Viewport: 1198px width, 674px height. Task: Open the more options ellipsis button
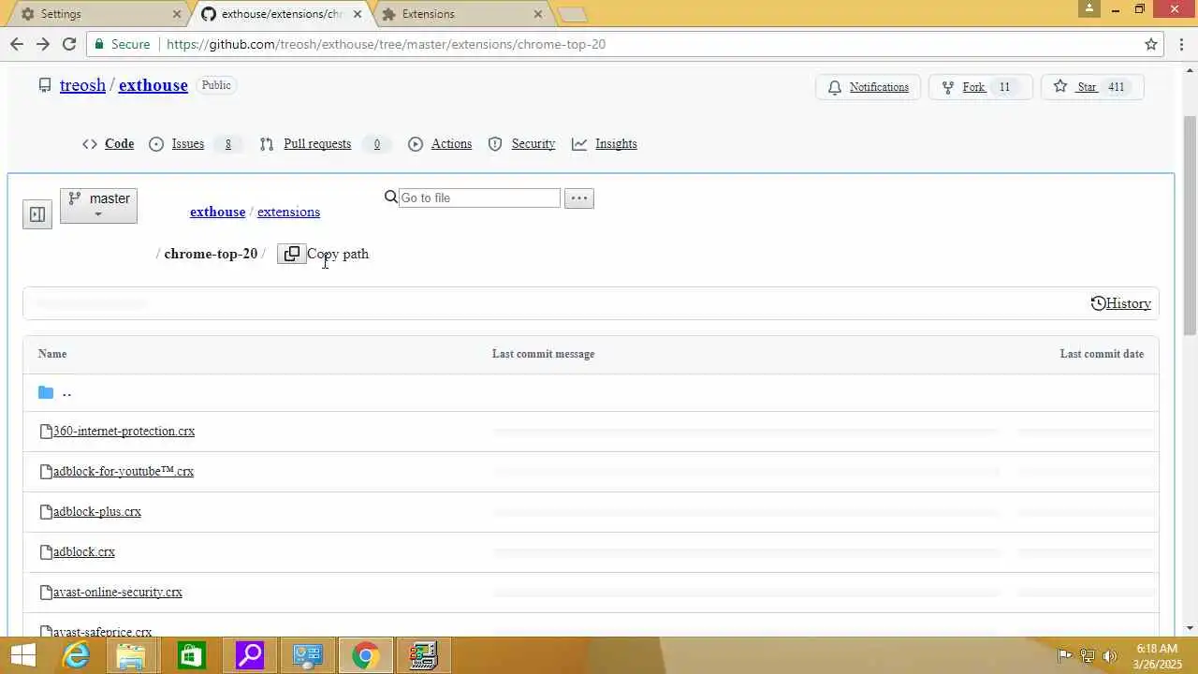[579, 198]
